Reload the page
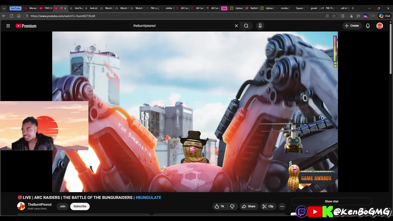393x221 pixels. click(x=11, y=16)
